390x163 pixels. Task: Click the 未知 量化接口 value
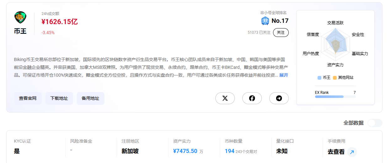tap(282, 151)
